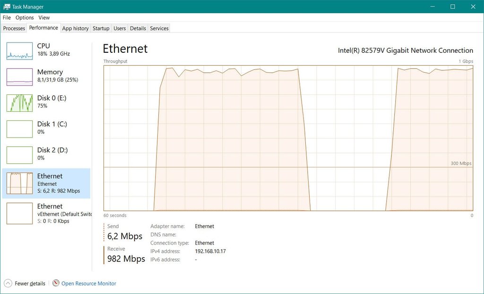Switch to the Processes tab
The height and width of the screenshot is (294, 484).
click(14, 28)
